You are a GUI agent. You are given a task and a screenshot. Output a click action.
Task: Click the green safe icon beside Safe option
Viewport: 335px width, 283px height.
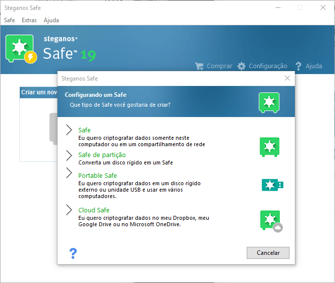coord(270,147)
